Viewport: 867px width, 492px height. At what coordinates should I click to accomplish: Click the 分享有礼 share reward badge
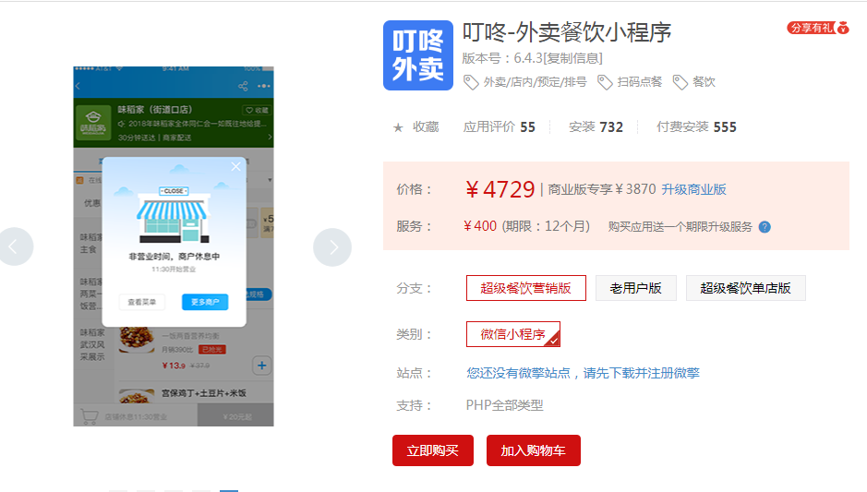coord(818,28)
